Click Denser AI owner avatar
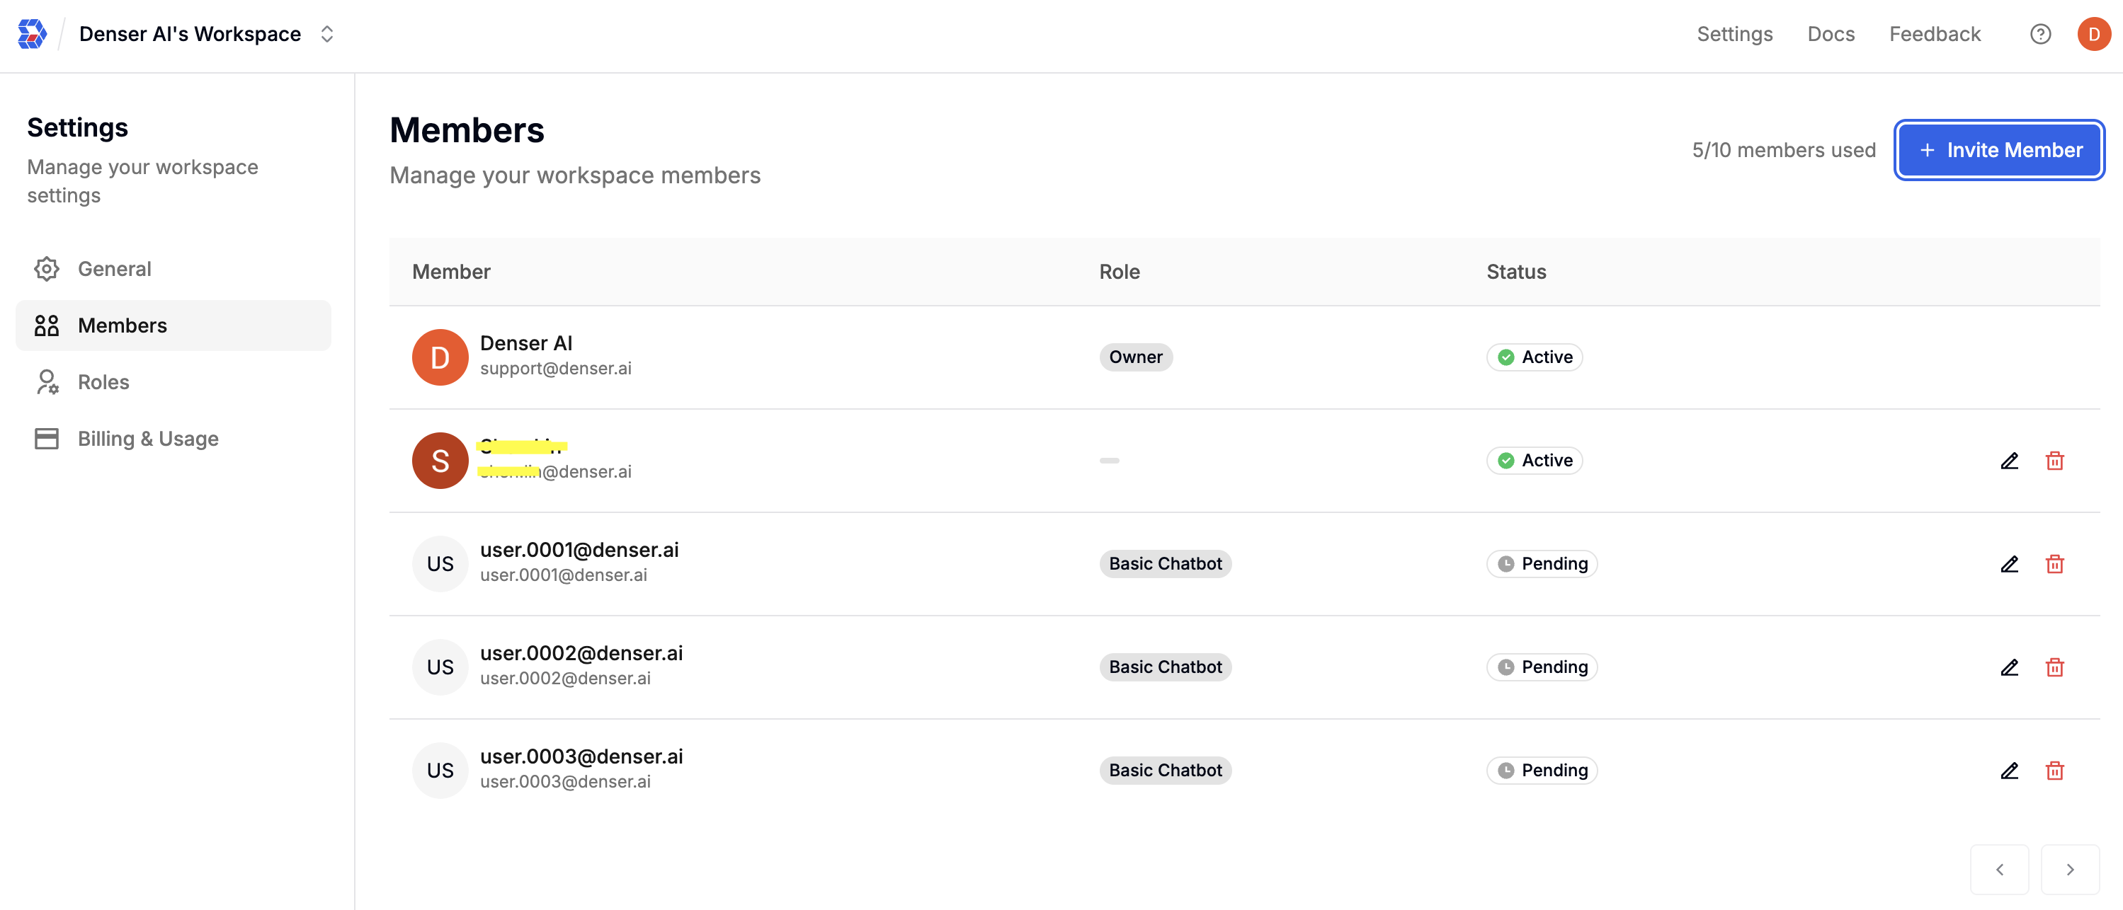The image size is (2123, 910). pyautogui.click(x=440, y=357)
